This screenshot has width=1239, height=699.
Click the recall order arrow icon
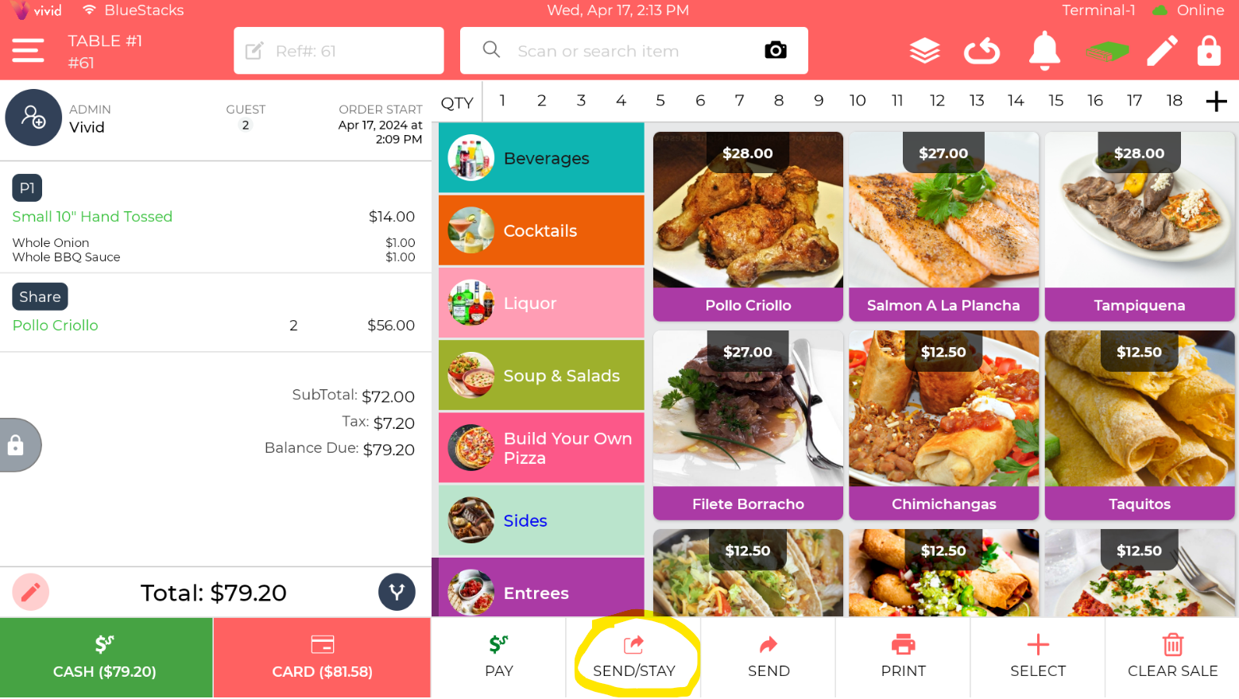(982, 52)
